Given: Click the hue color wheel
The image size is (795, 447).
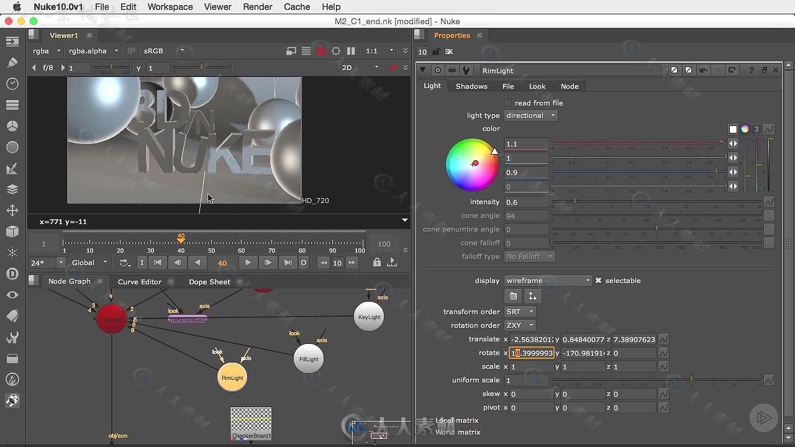Looking at the screenshot, I should tap(472, 165).
